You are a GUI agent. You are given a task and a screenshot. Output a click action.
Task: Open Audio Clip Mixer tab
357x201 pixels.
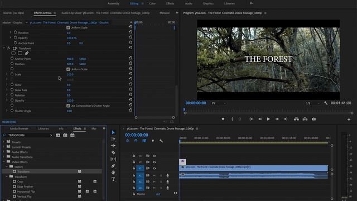pyautogui.click(x=105, y=13)
